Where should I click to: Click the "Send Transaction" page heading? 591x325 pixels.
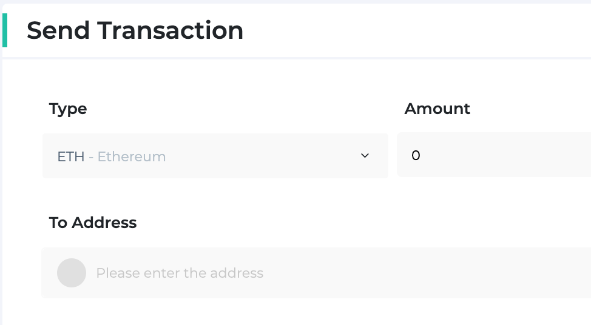tap(135, 30)
